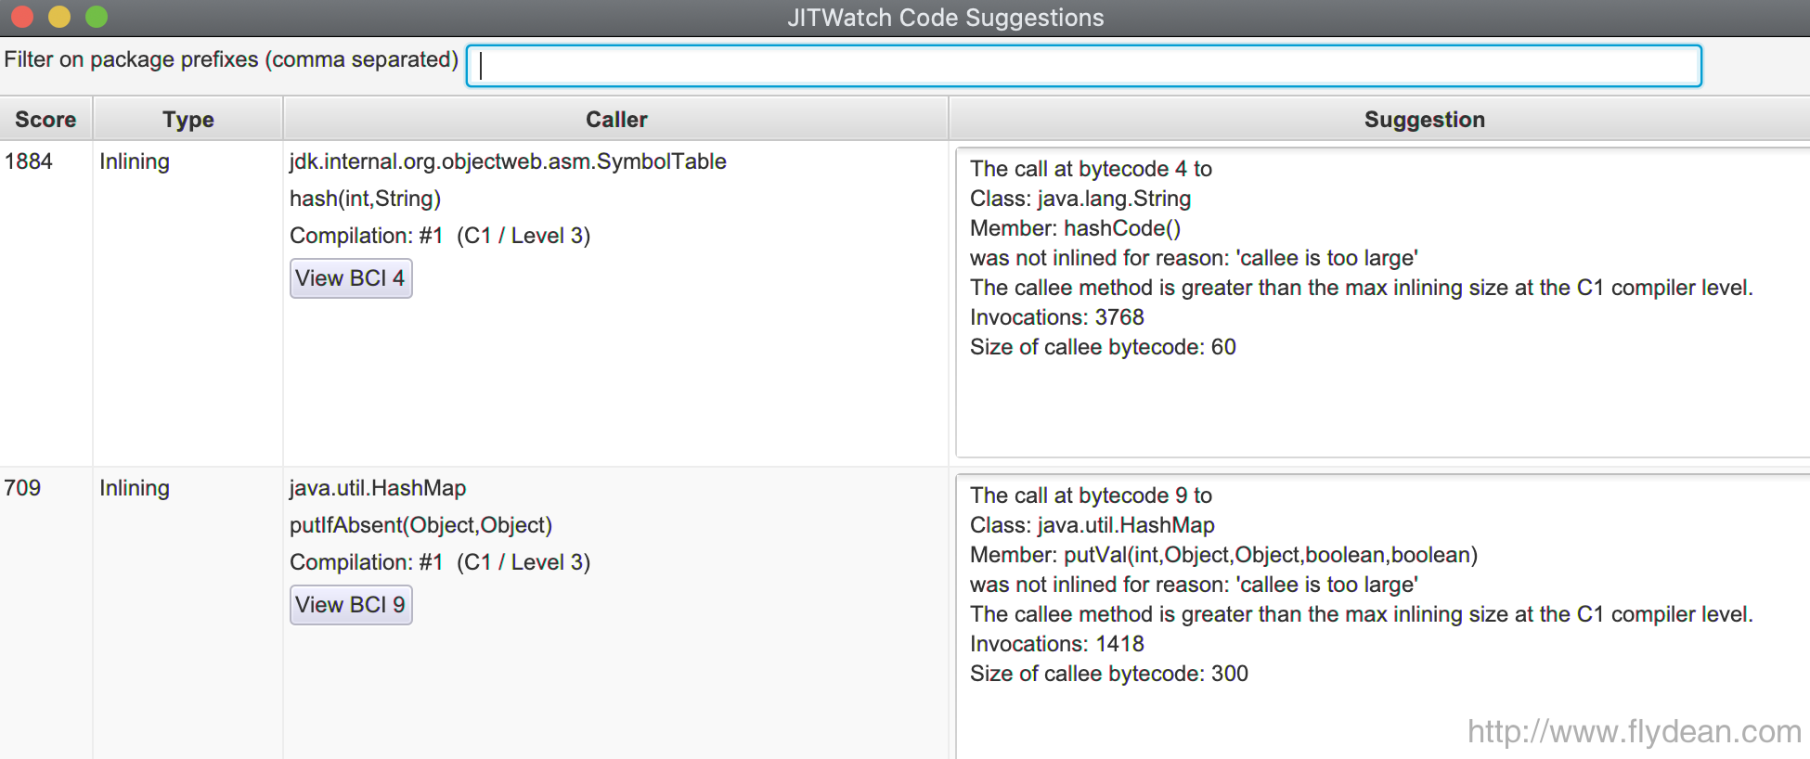This screenshot has width=1810, height=759.
Task: Click the putIfAbsent(Object,Object) method text
Action: (420, 525)
